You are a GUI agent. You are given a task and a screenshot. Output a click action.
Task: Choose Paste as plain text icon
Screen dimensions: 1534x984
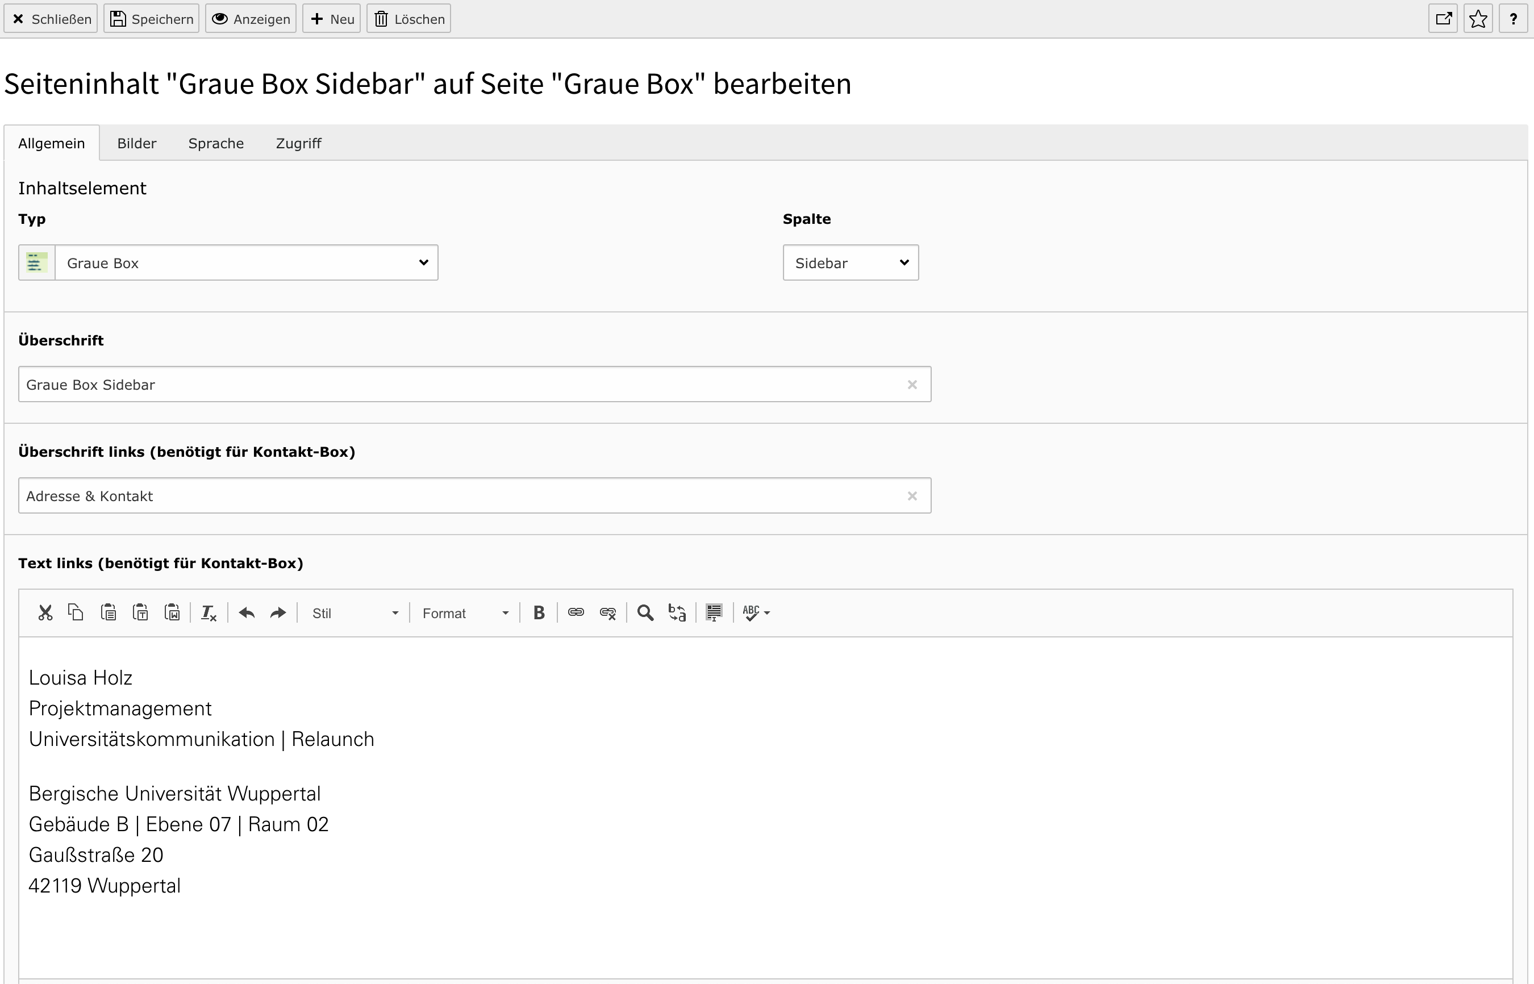140,613
